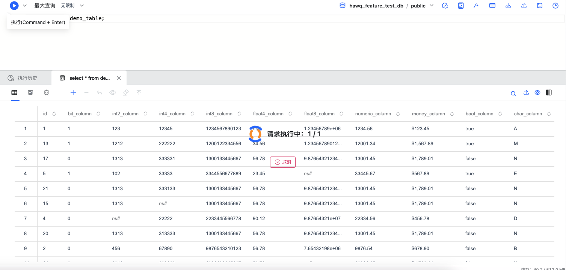Select cell 9.87654321e+07 in float8_column
Viewport: 566px width, 270px height.
pyautogui.click(x=322, y=219)
